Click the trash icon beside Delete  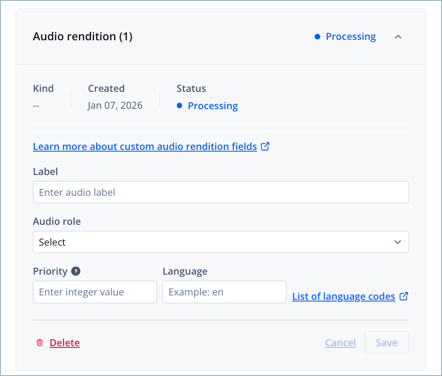39,342
